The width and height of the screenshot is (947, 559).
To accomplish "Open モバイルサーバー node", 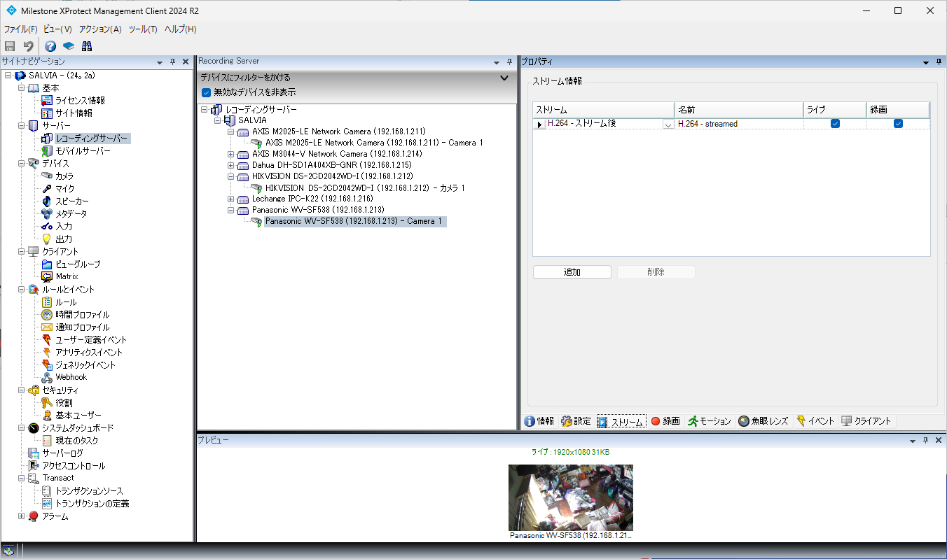I will [83, 151].
